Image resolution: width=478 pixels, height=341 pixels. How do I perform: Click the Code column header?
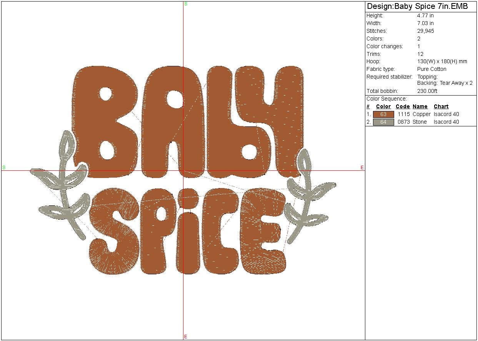pyautogui.click(x=403, y=107)
